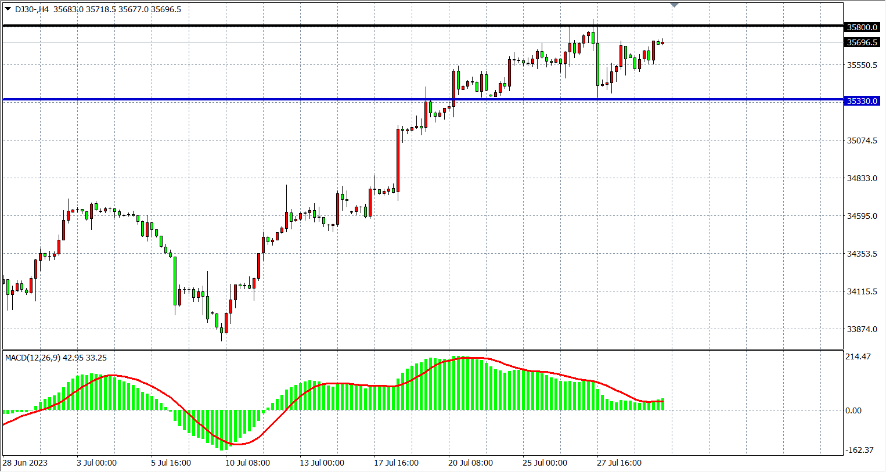Click the MACD(12,26,9) indicator label
The width and height of the screenshot is (886, 472).
coord(33,358)
